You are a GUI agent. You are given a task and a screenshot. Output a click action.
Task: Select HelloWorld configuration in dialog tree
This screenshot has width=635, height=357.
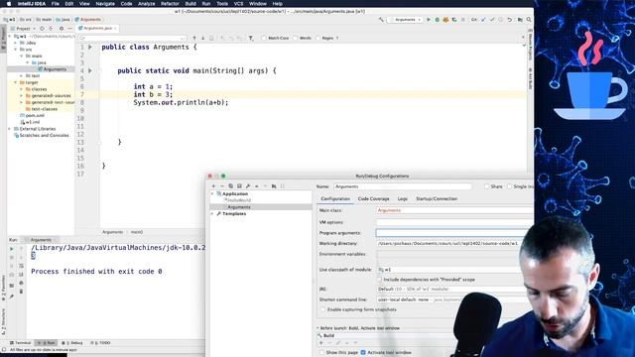click(x=239, y=200)
